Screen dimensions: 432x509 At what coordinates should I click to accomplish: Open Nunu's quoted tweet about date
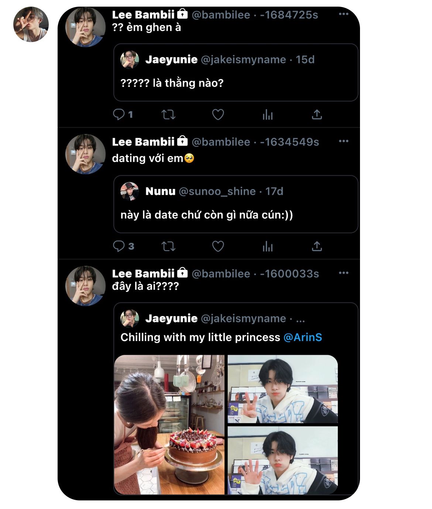pos(236,215)
